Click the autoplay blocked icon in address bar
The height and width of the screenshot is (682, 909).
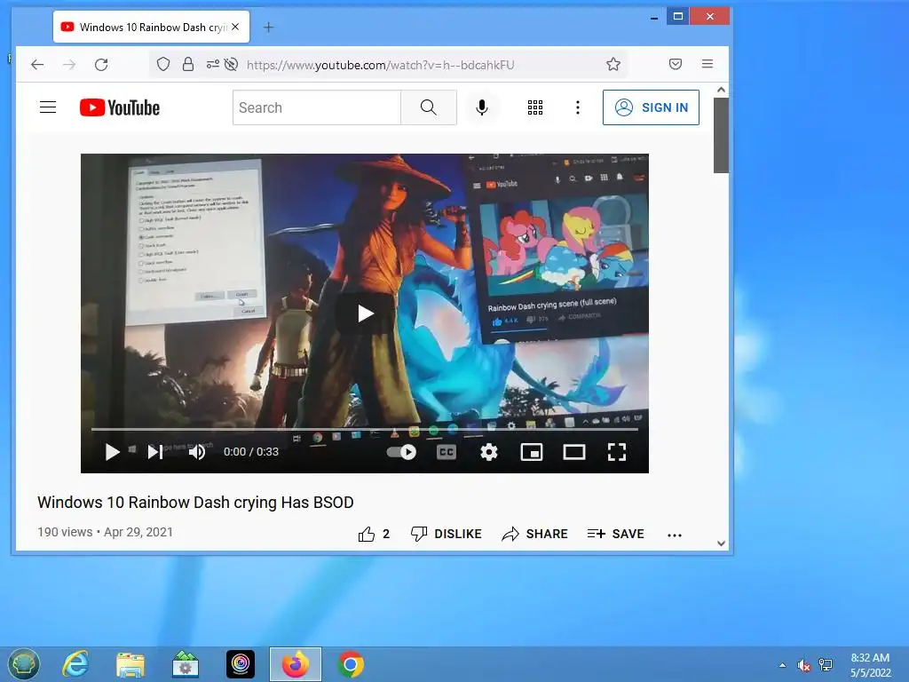[231, 64]
